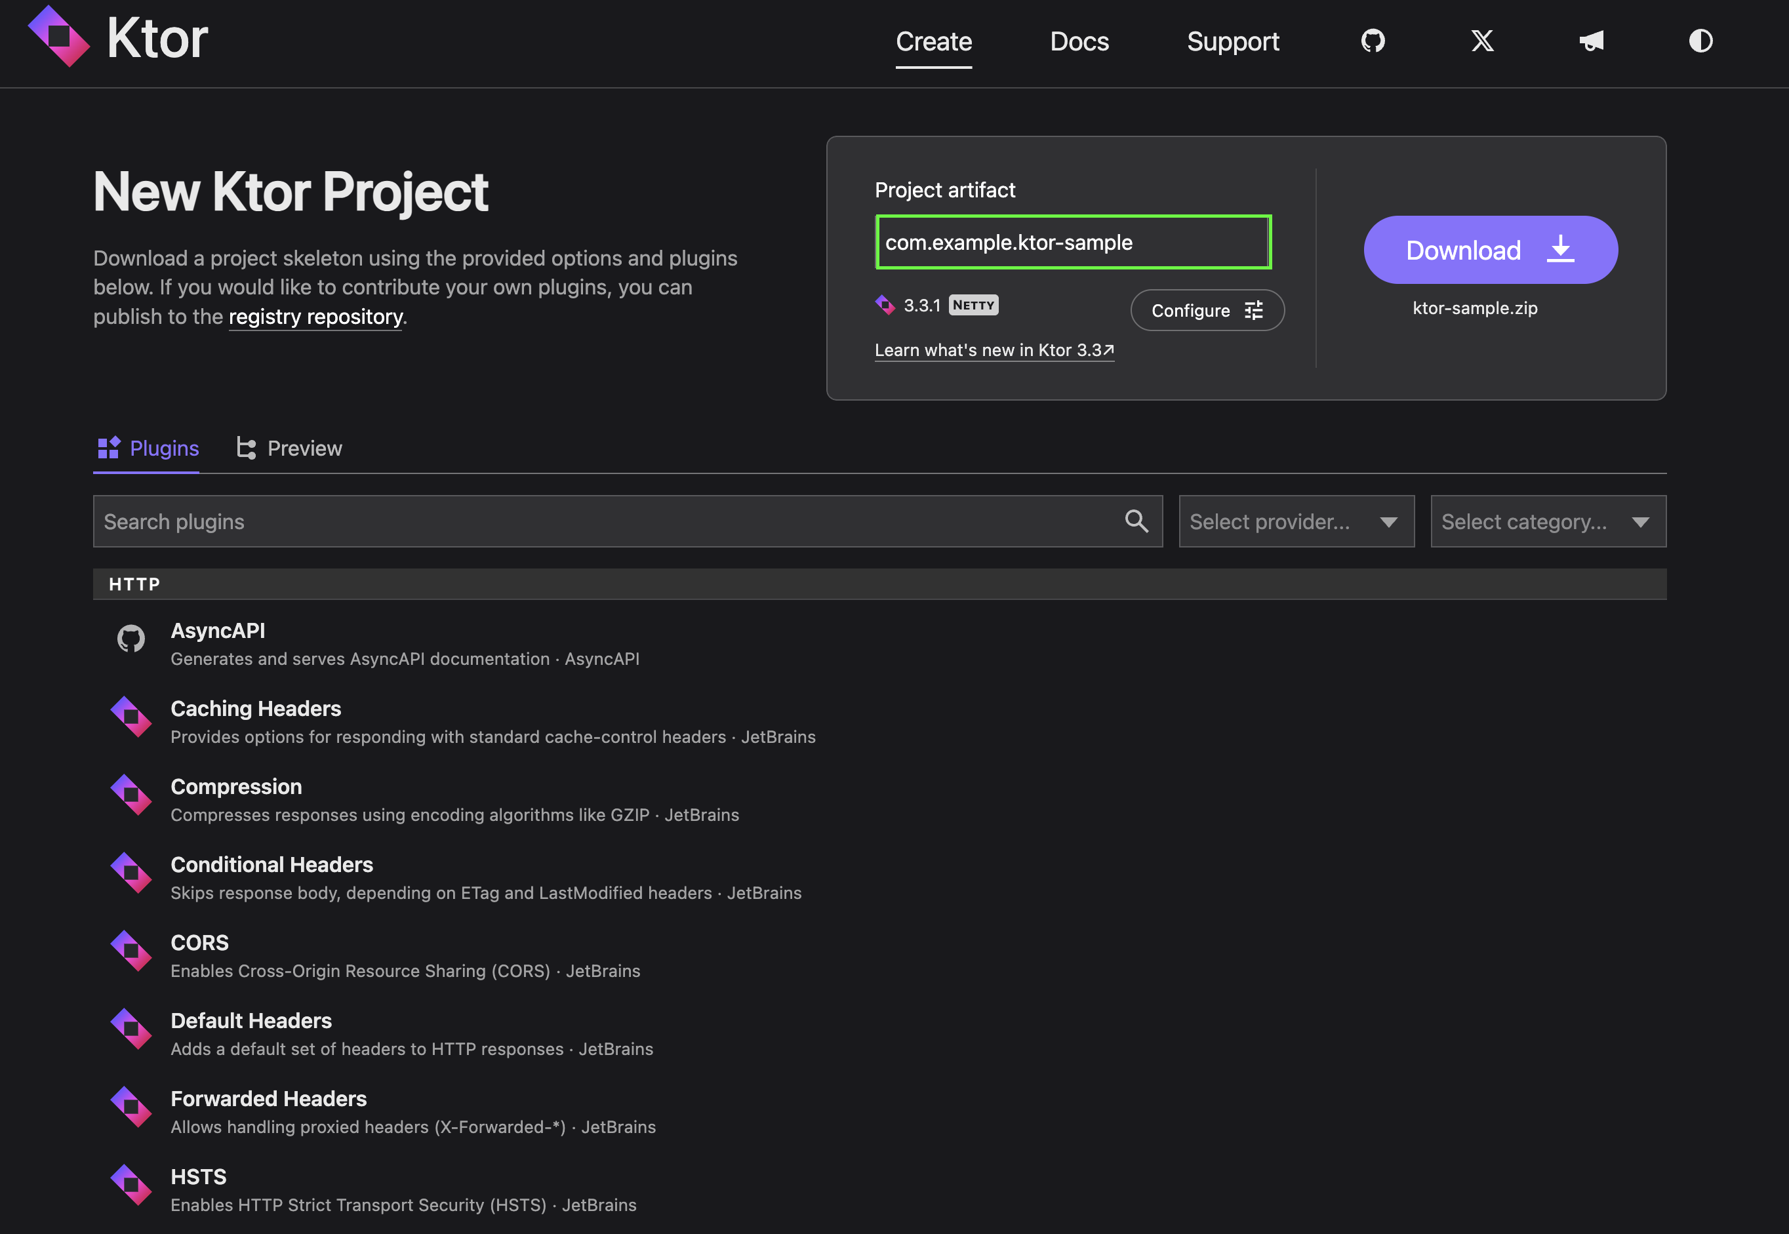Click the download arrow inside the Download button
The height and width of the screenshot is (1234, 1789).
[1561, 249]
